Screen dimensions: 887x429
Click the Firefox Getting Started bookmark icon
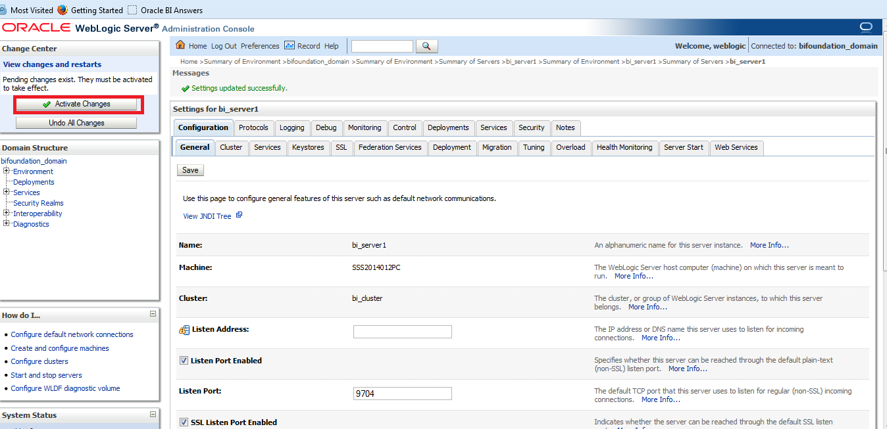63,10
